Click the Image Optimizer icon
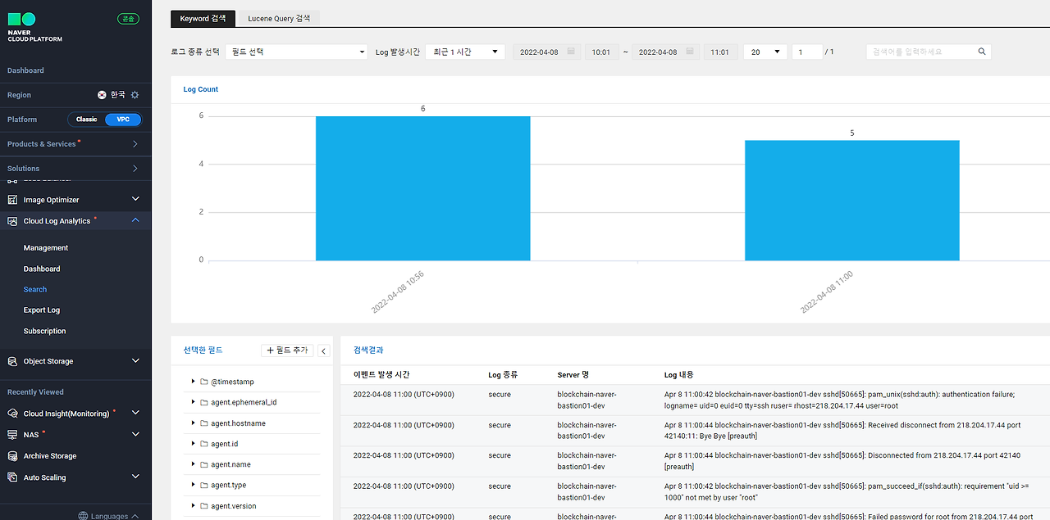This screenshot has width=1050, height=520. tap(12, 200)
